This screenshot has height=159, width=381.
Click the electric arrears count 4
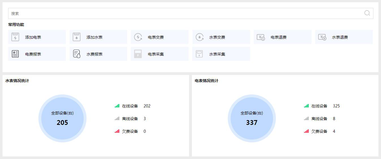(x=334, y=131)
